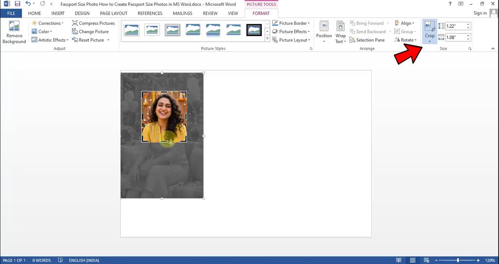Open the Wrap Text dropdown
This screenshot has width=499, height=264.
point(340,33)
